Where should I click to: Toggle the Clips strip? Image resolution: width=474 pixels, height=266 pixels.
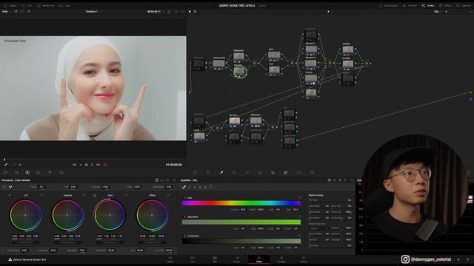click(64, 5)
